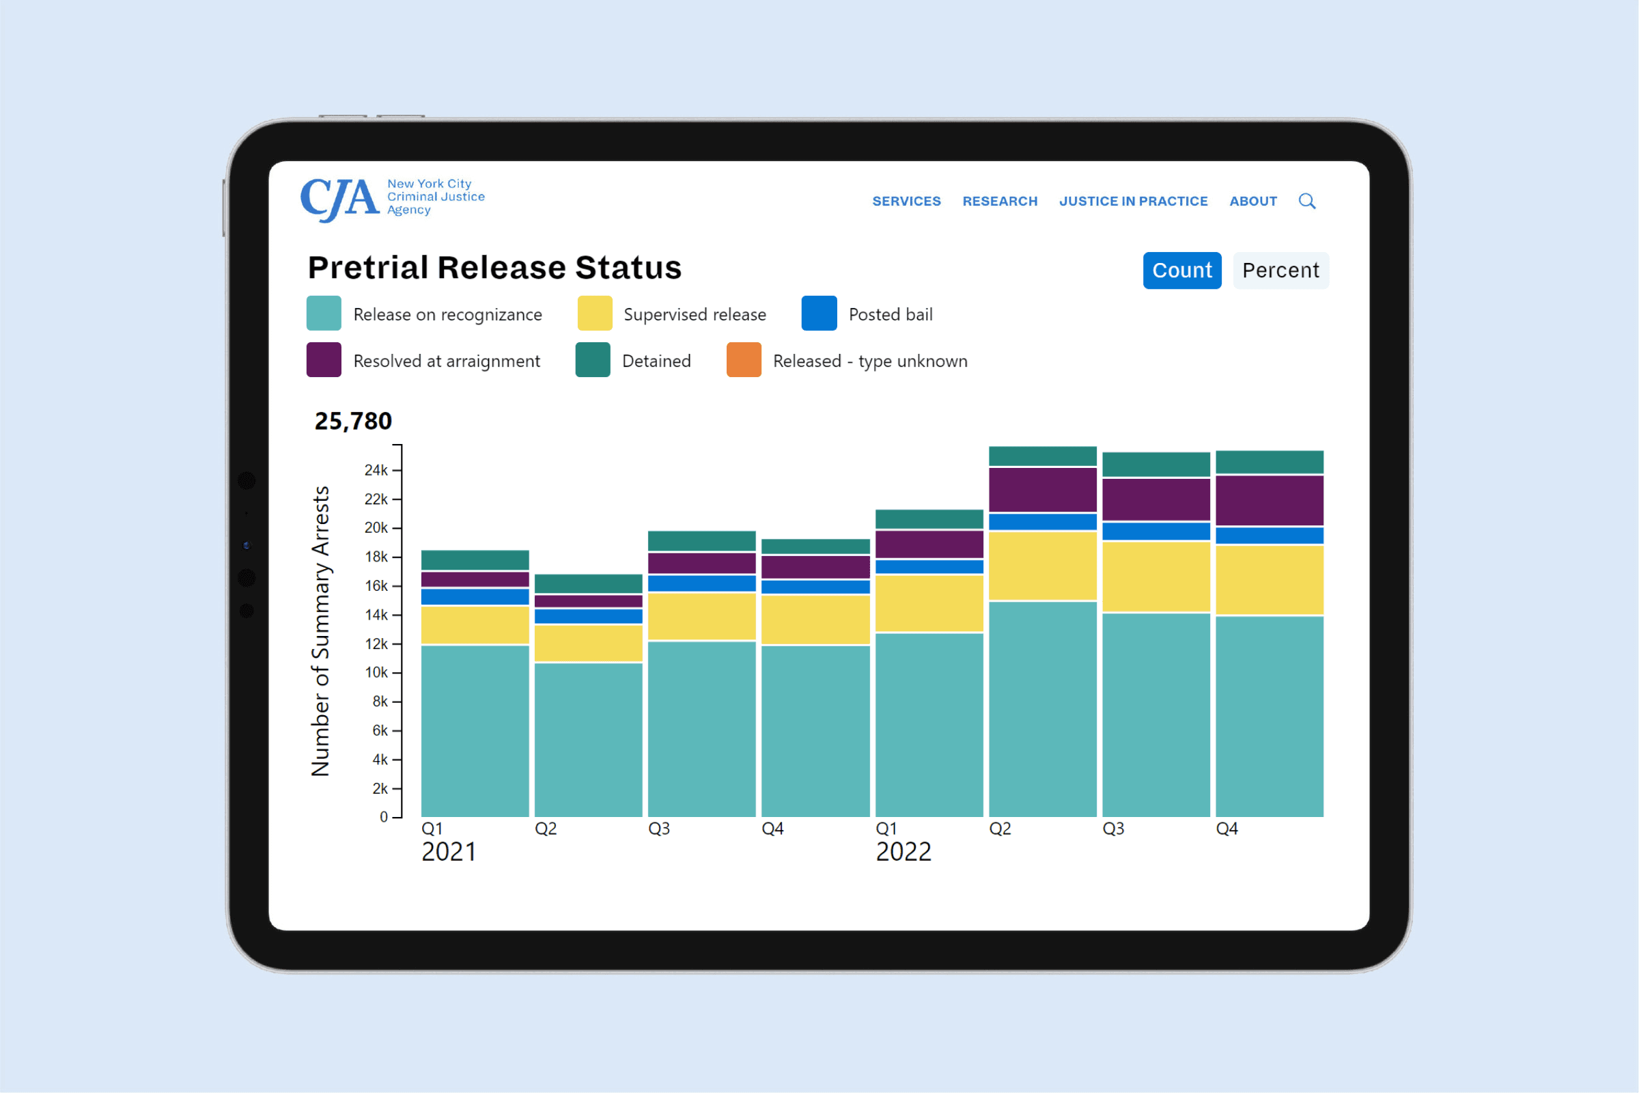The height and width of the screenshot is (1093, 1639).
Task: Select the Count view button
Action: (x=1181, y=271)
